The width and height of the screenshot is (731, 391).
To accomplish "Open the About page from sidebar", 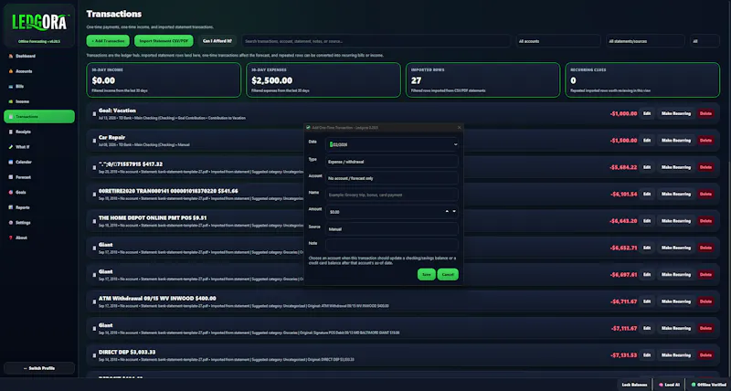I will tap(39, 238).
